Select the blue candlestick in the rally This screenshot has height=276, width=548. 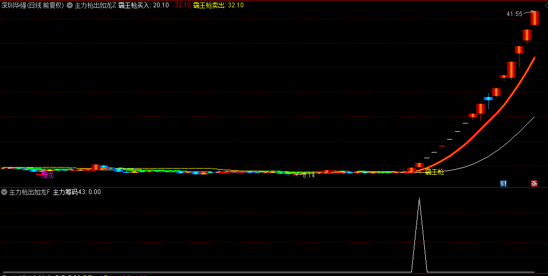[488, 99]
